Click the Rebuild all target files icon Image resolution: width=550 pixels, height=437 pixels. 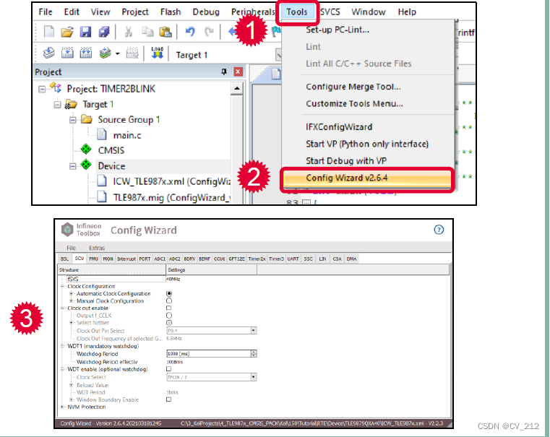85,53
